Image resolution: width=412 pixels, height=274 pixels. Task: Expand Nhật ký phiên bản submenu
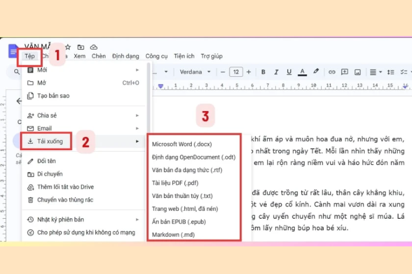pyautogui.click(x=83, y=219)
